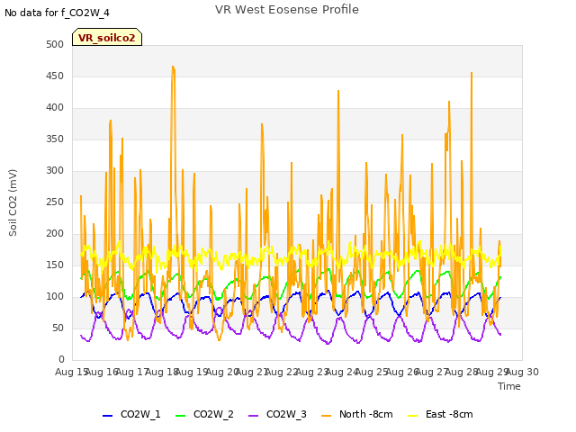The height and width of the screenshot is (432, 576).
Task: Click the 0 y-axis tick label
Action: pos(61,359)
